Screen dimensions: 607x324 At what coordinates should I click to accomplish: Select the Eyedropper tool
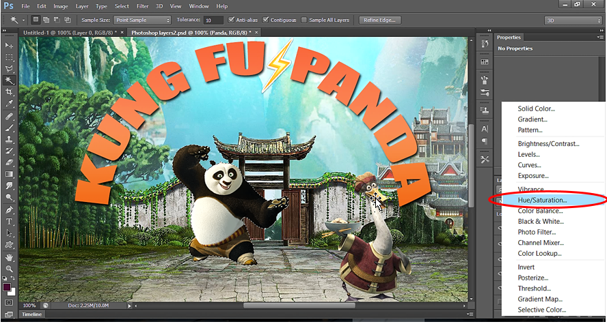[x=9, y=104]
